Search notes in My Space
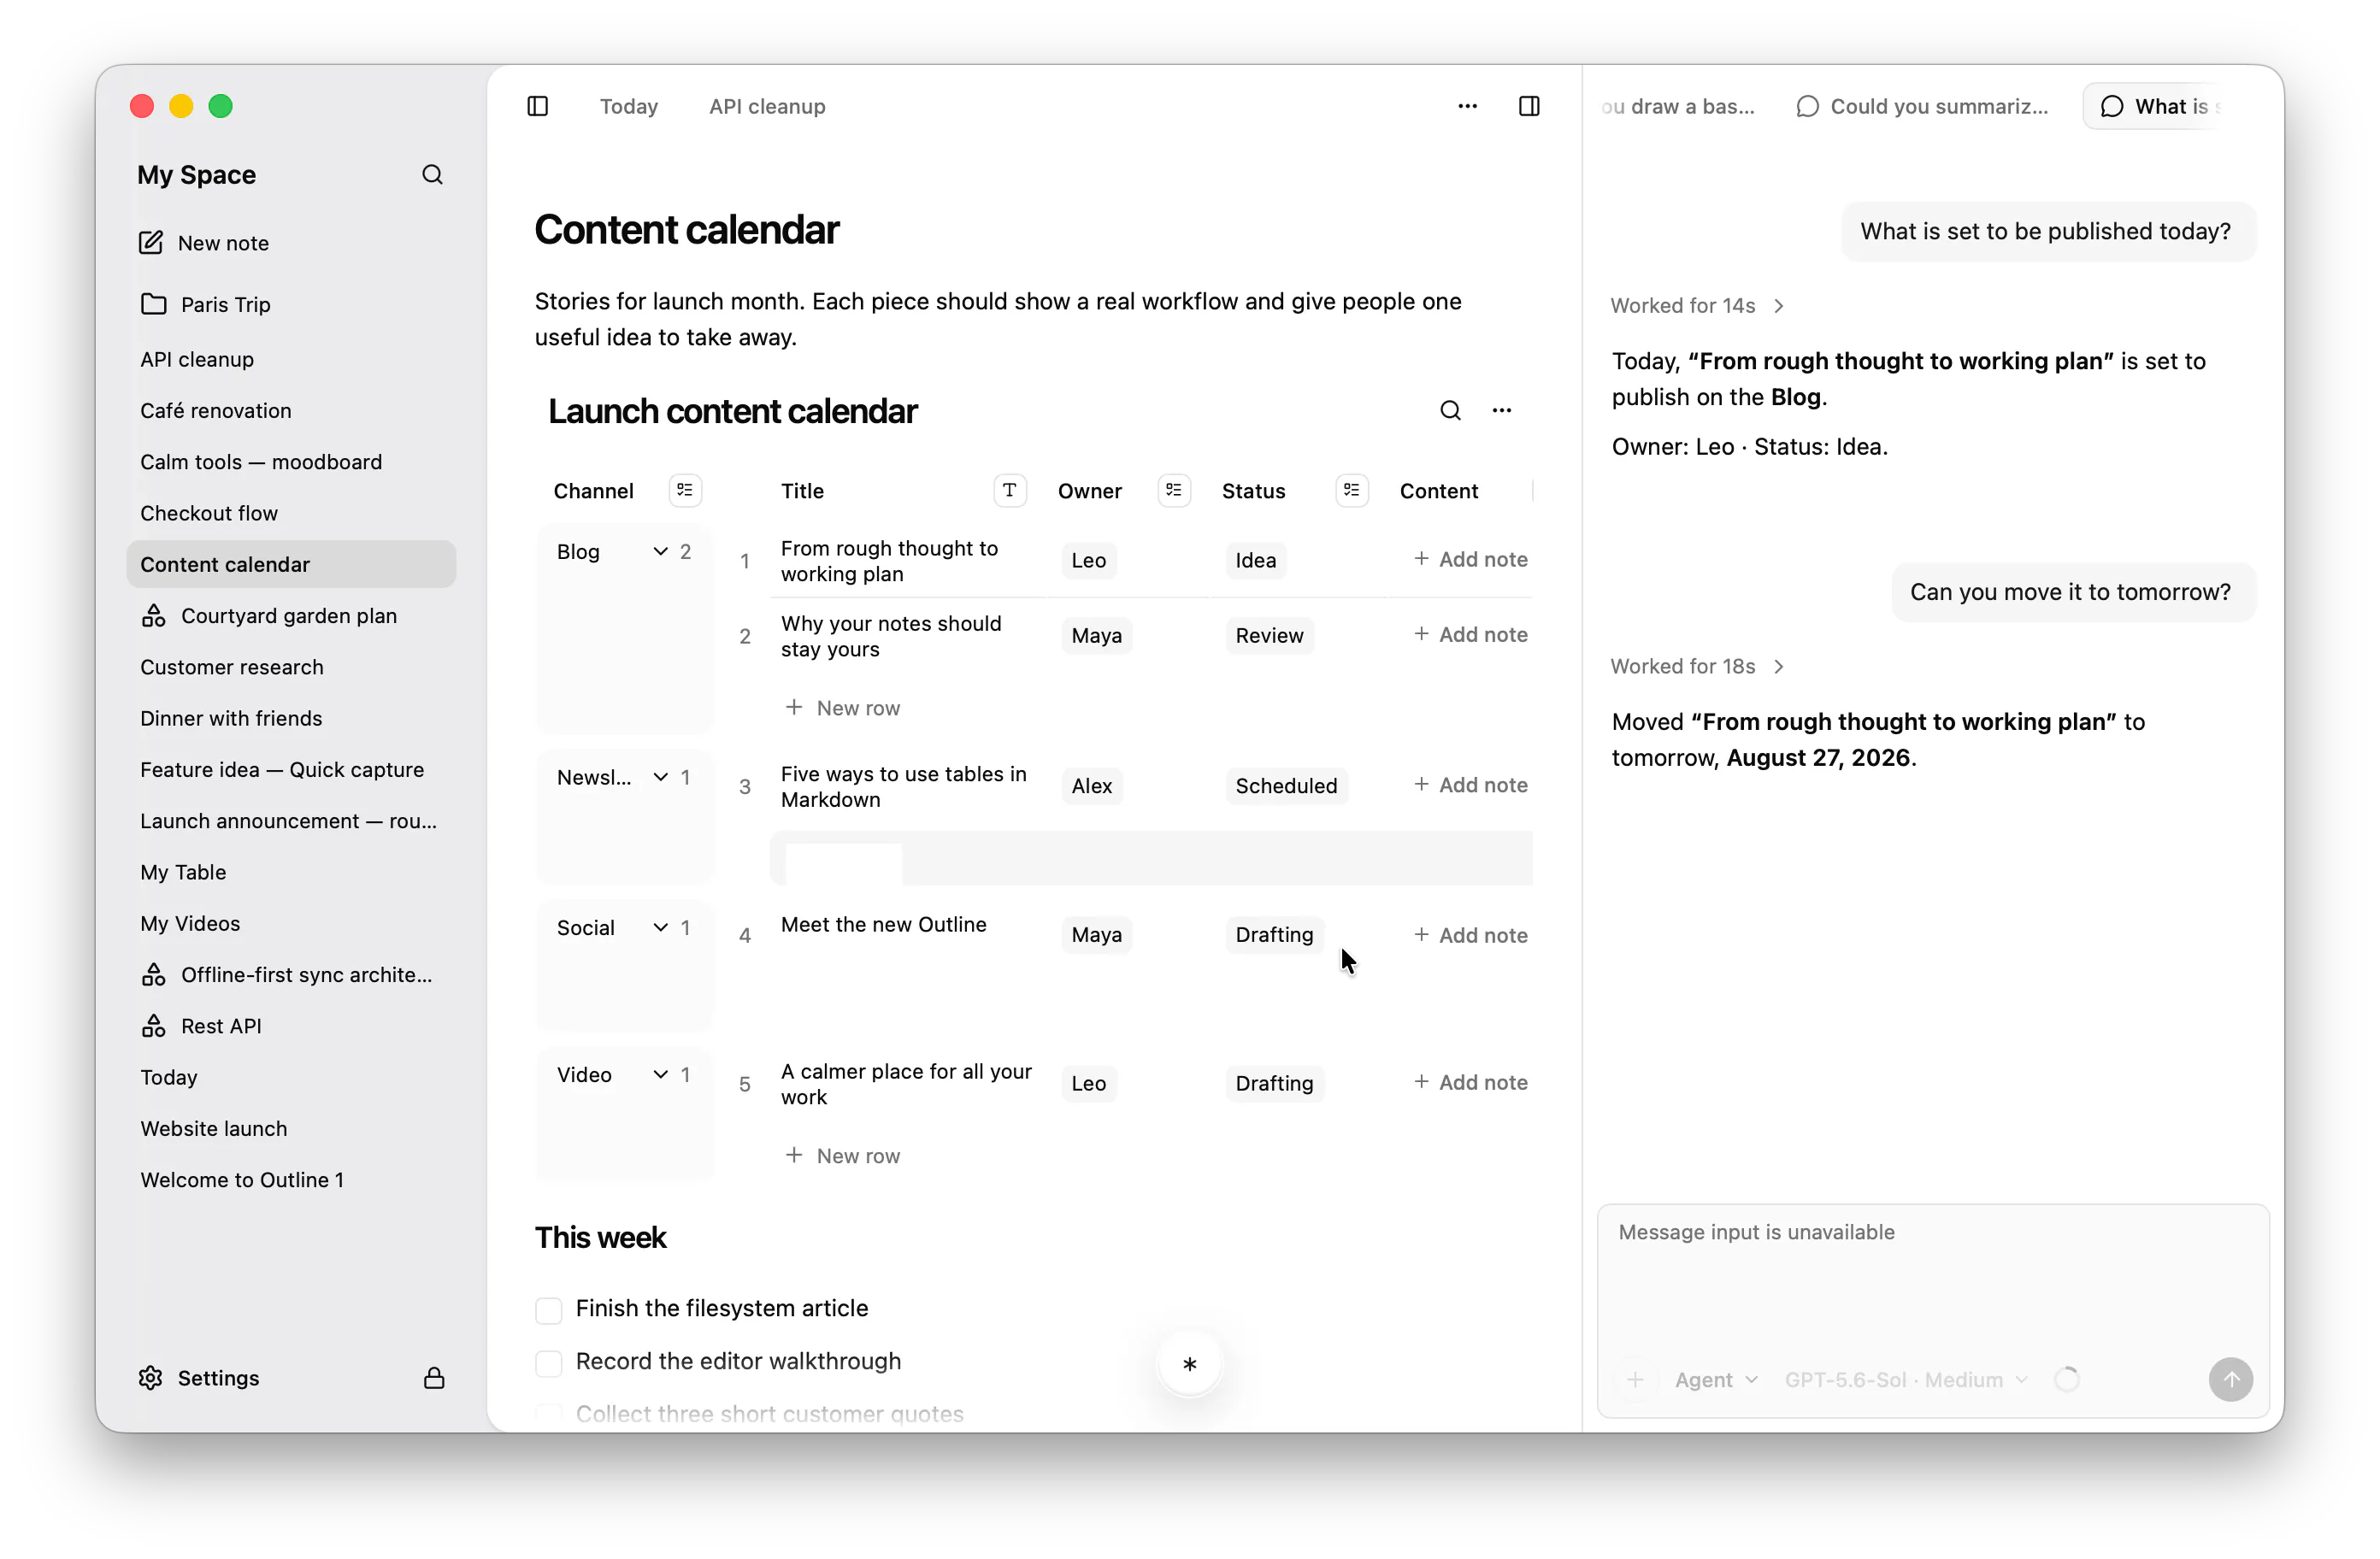The width and height of the screenshot is (2380, 1559). [432, 175]
